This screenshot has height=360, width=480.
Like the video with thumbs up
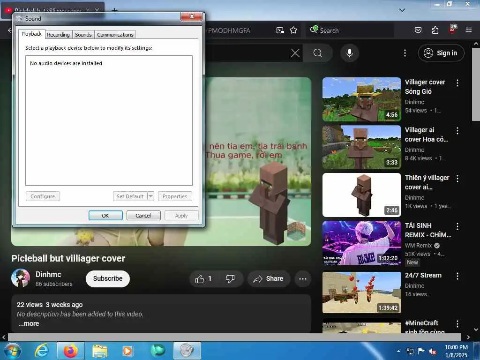(x=204, y=278)
